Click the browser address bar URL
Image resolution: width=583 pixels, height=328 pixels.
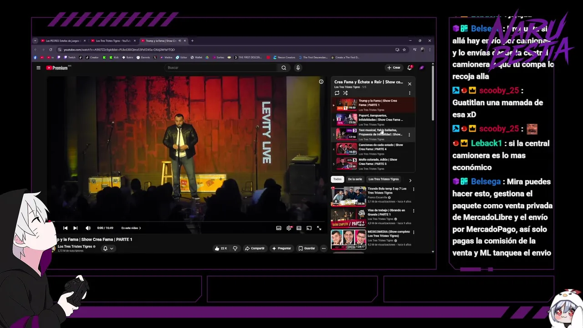tap(119, 50)
